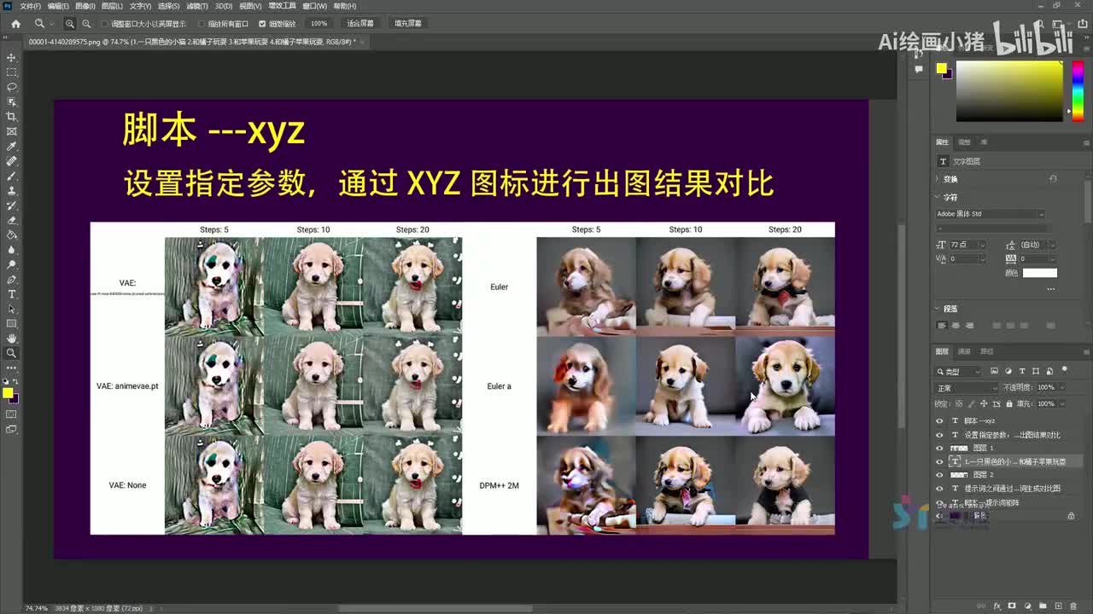Open the 编辑(E) menu
The height and width of the screenshot is (614, 1093).
coord(58,6)
